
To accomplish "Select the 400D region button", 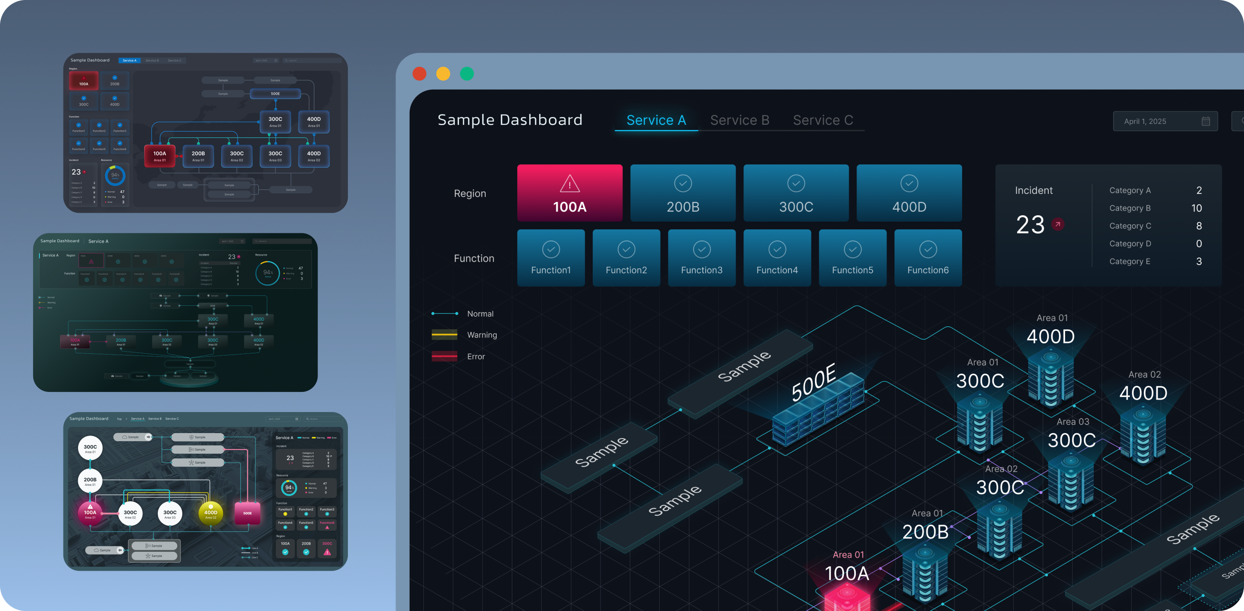I will pyautogui.click(x=909, y=193).
